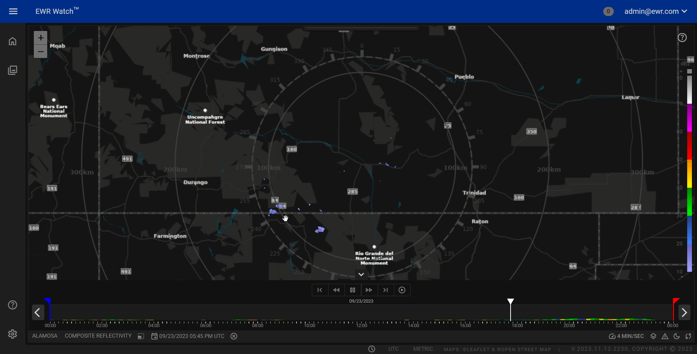Click the Lamar city label
The image size is (697, 354).
[630, 97]
